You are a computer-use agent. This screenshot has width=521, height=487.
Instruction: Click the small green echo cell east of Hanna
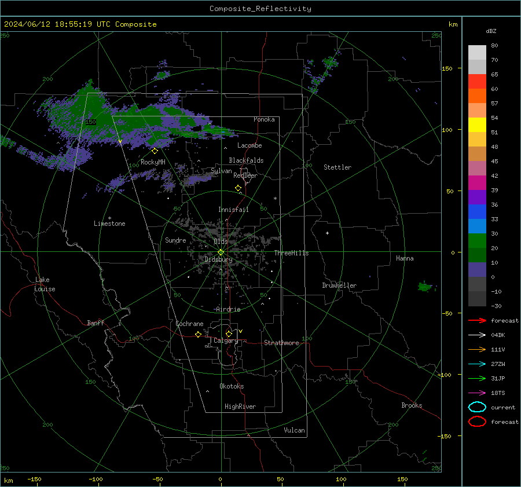(425, 286)
